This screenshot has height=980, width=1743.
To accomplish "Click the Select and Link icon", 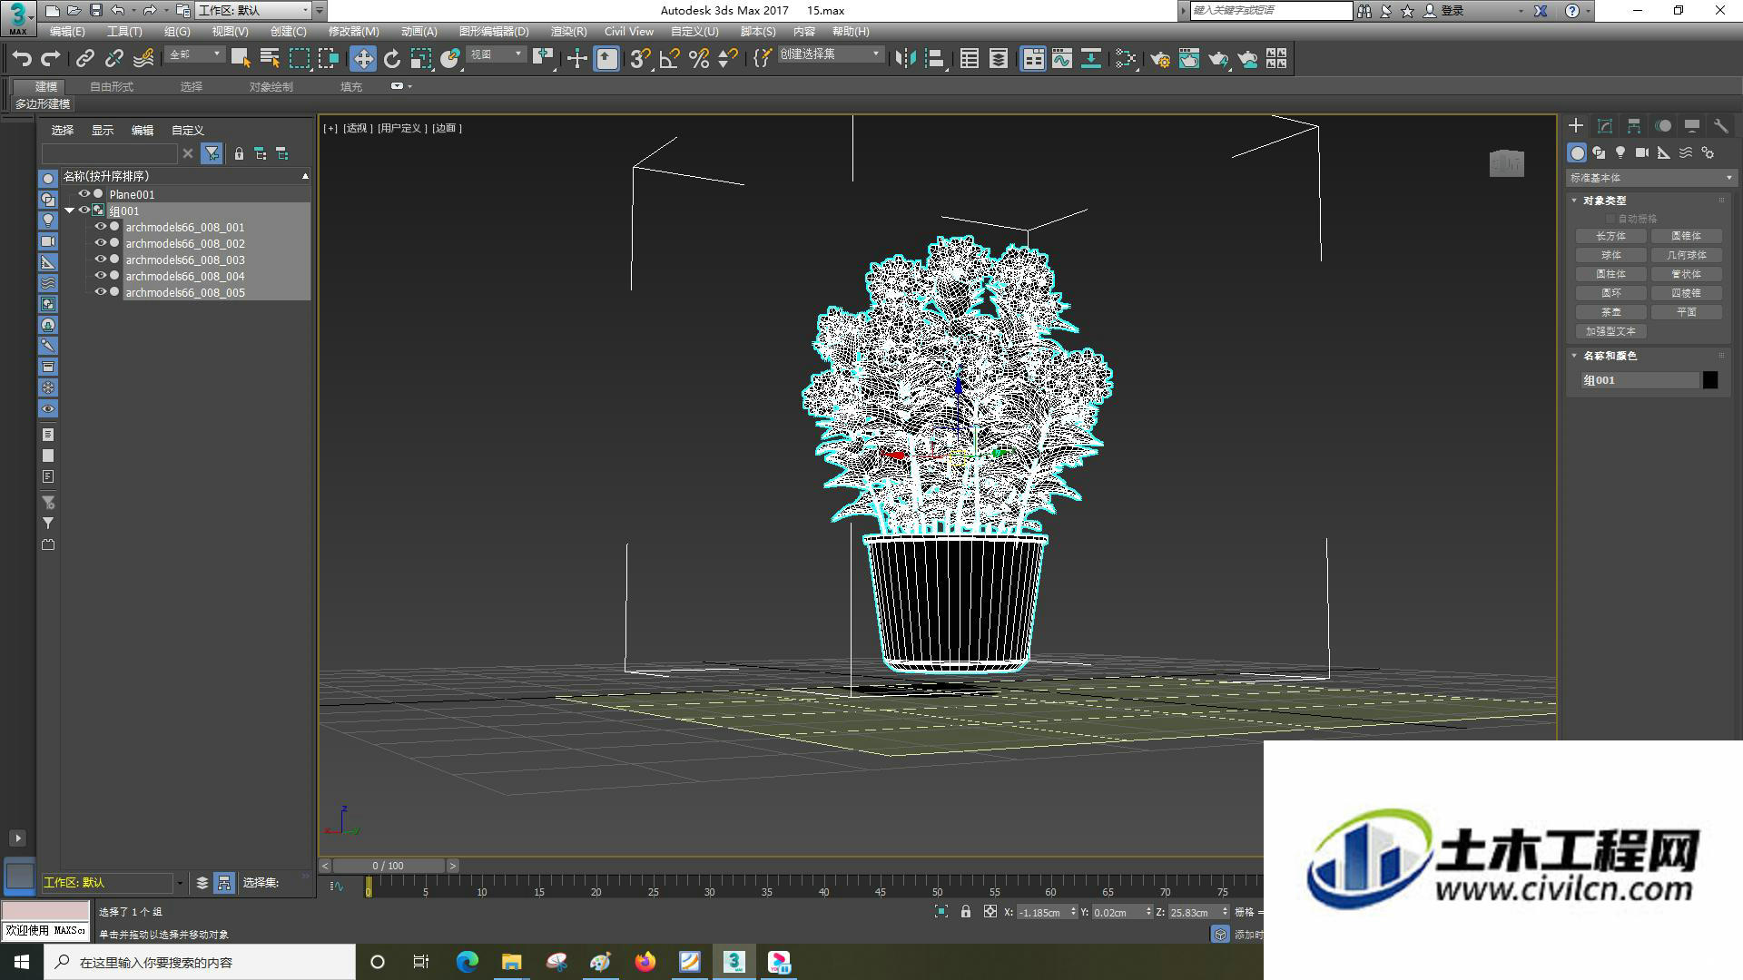I will coord(85,59).
